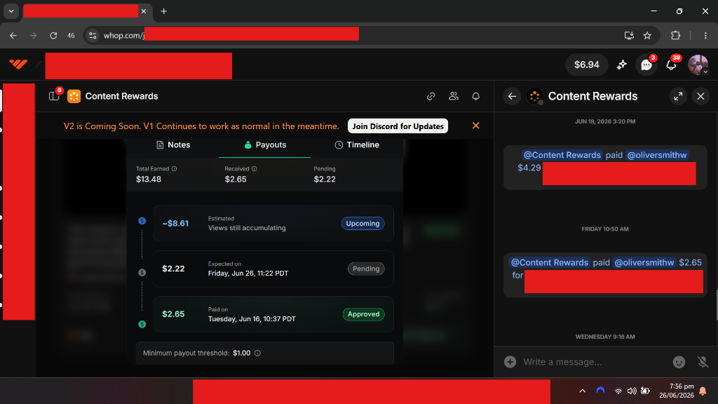Viewport: 718px width, 404px height.
Task: Open the members people icon
Action: [454, 95]
